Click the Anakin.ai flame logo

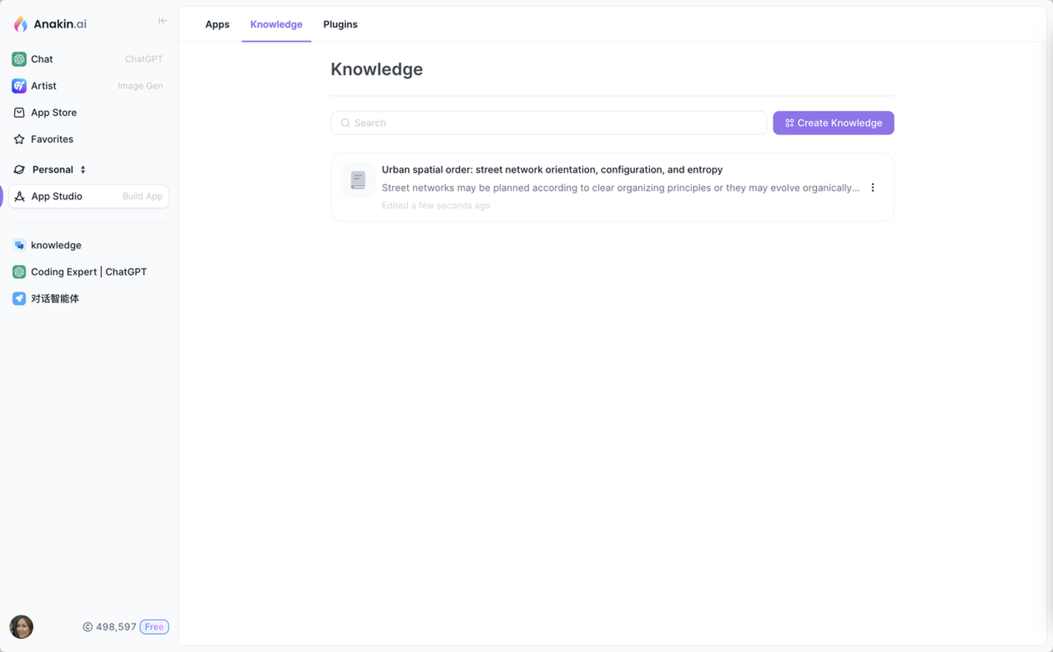tap(21, 24)
